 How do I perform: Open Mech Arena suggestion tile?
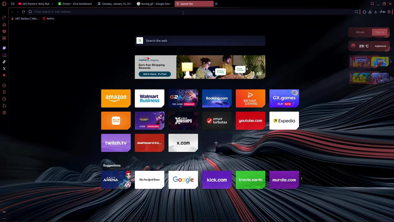coord(116,180)
